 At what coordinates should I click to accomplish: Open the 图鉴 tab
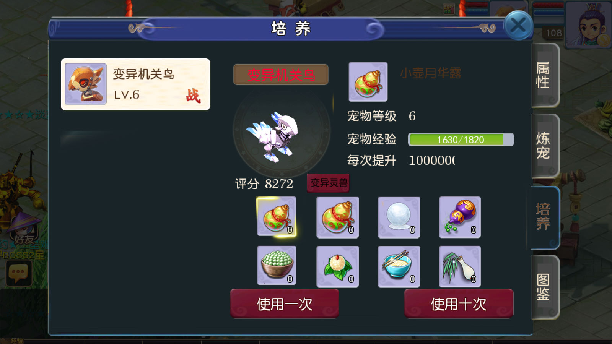point(545,287)
